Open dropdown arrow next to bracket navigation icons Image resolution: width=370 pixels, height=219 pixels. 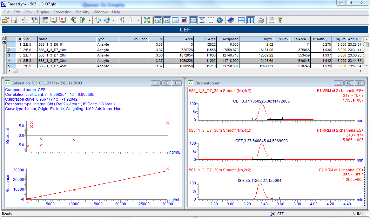(x=138, y=20)
